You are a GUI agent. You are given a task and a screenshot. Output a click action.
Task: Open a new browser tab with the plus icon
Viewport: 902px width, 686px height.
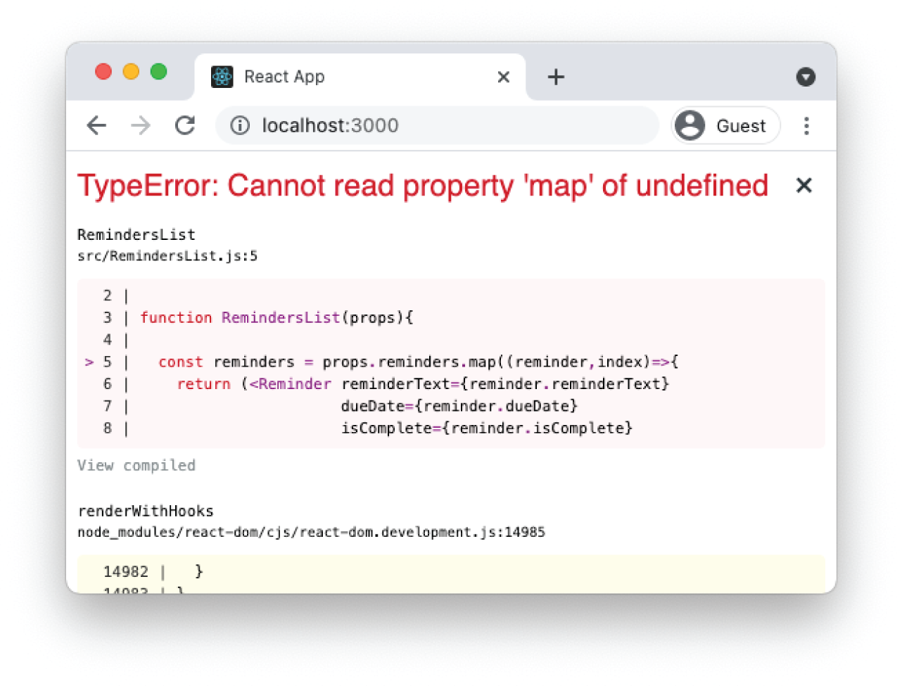pos(556,77)
